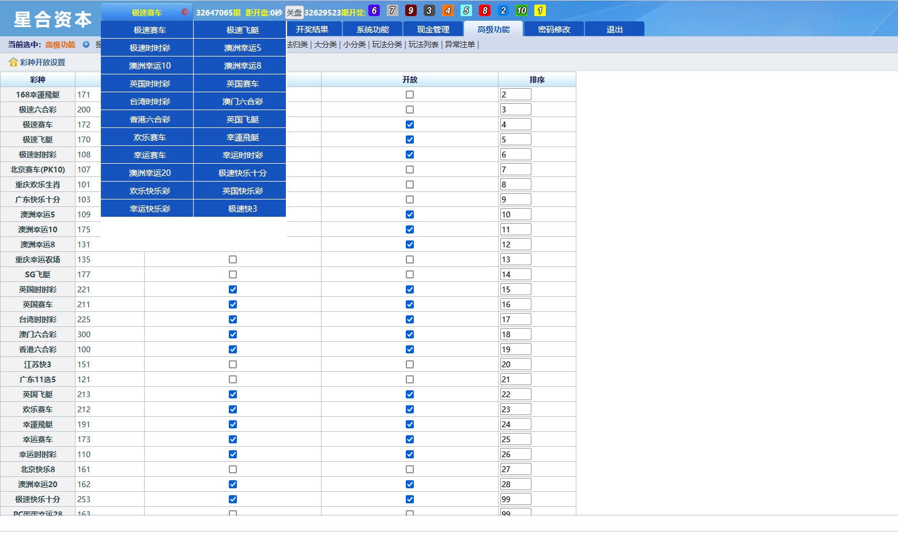
Task: Enable 开放 checkbox for 168幸運飛艇 row
Action: pos(410,95)
